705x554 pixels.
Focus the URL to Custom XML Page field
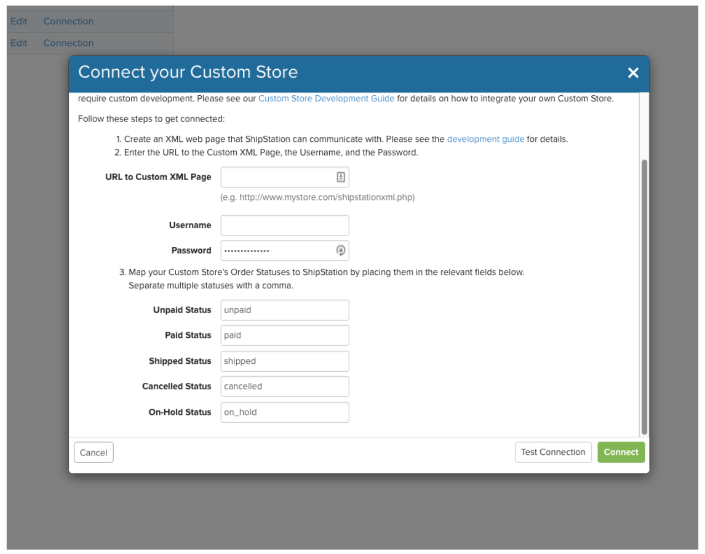(x=285, y=177)
